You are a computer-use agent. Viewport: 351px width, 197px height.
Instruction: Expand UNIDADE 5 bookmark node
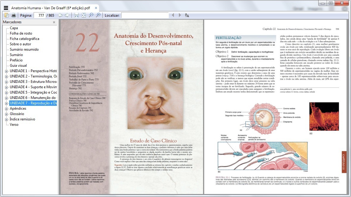(x=7, y=93)
